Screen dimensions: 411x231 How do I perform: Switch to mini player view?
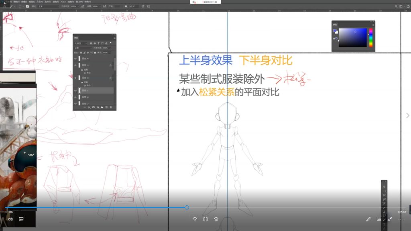[379, 219]
